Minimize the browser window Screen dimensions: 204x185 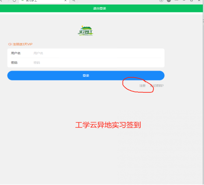coord(184,0)
